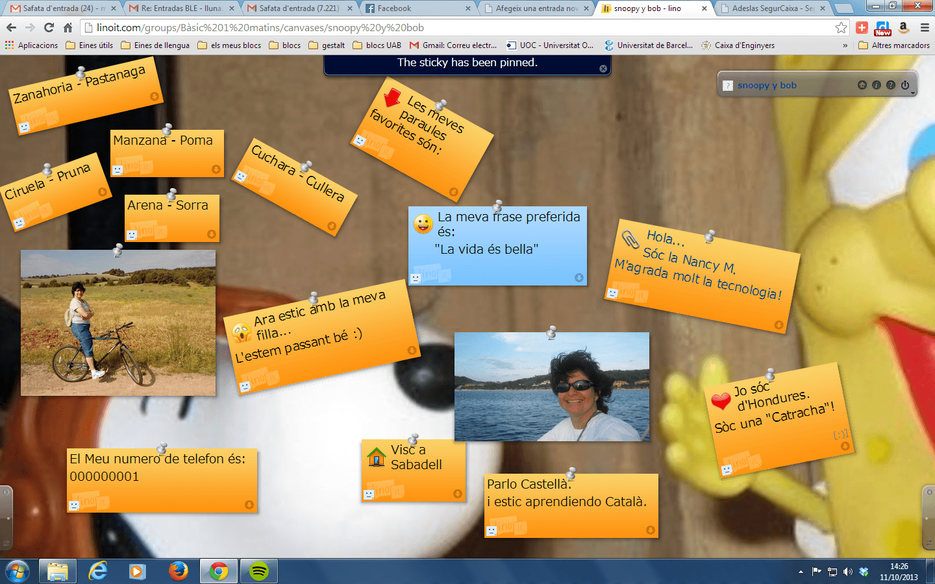This screenshot has height=584, width=935.
Task: Open the 'Gmail: Correu electr...' bookmark
Action: pos(453,45)
